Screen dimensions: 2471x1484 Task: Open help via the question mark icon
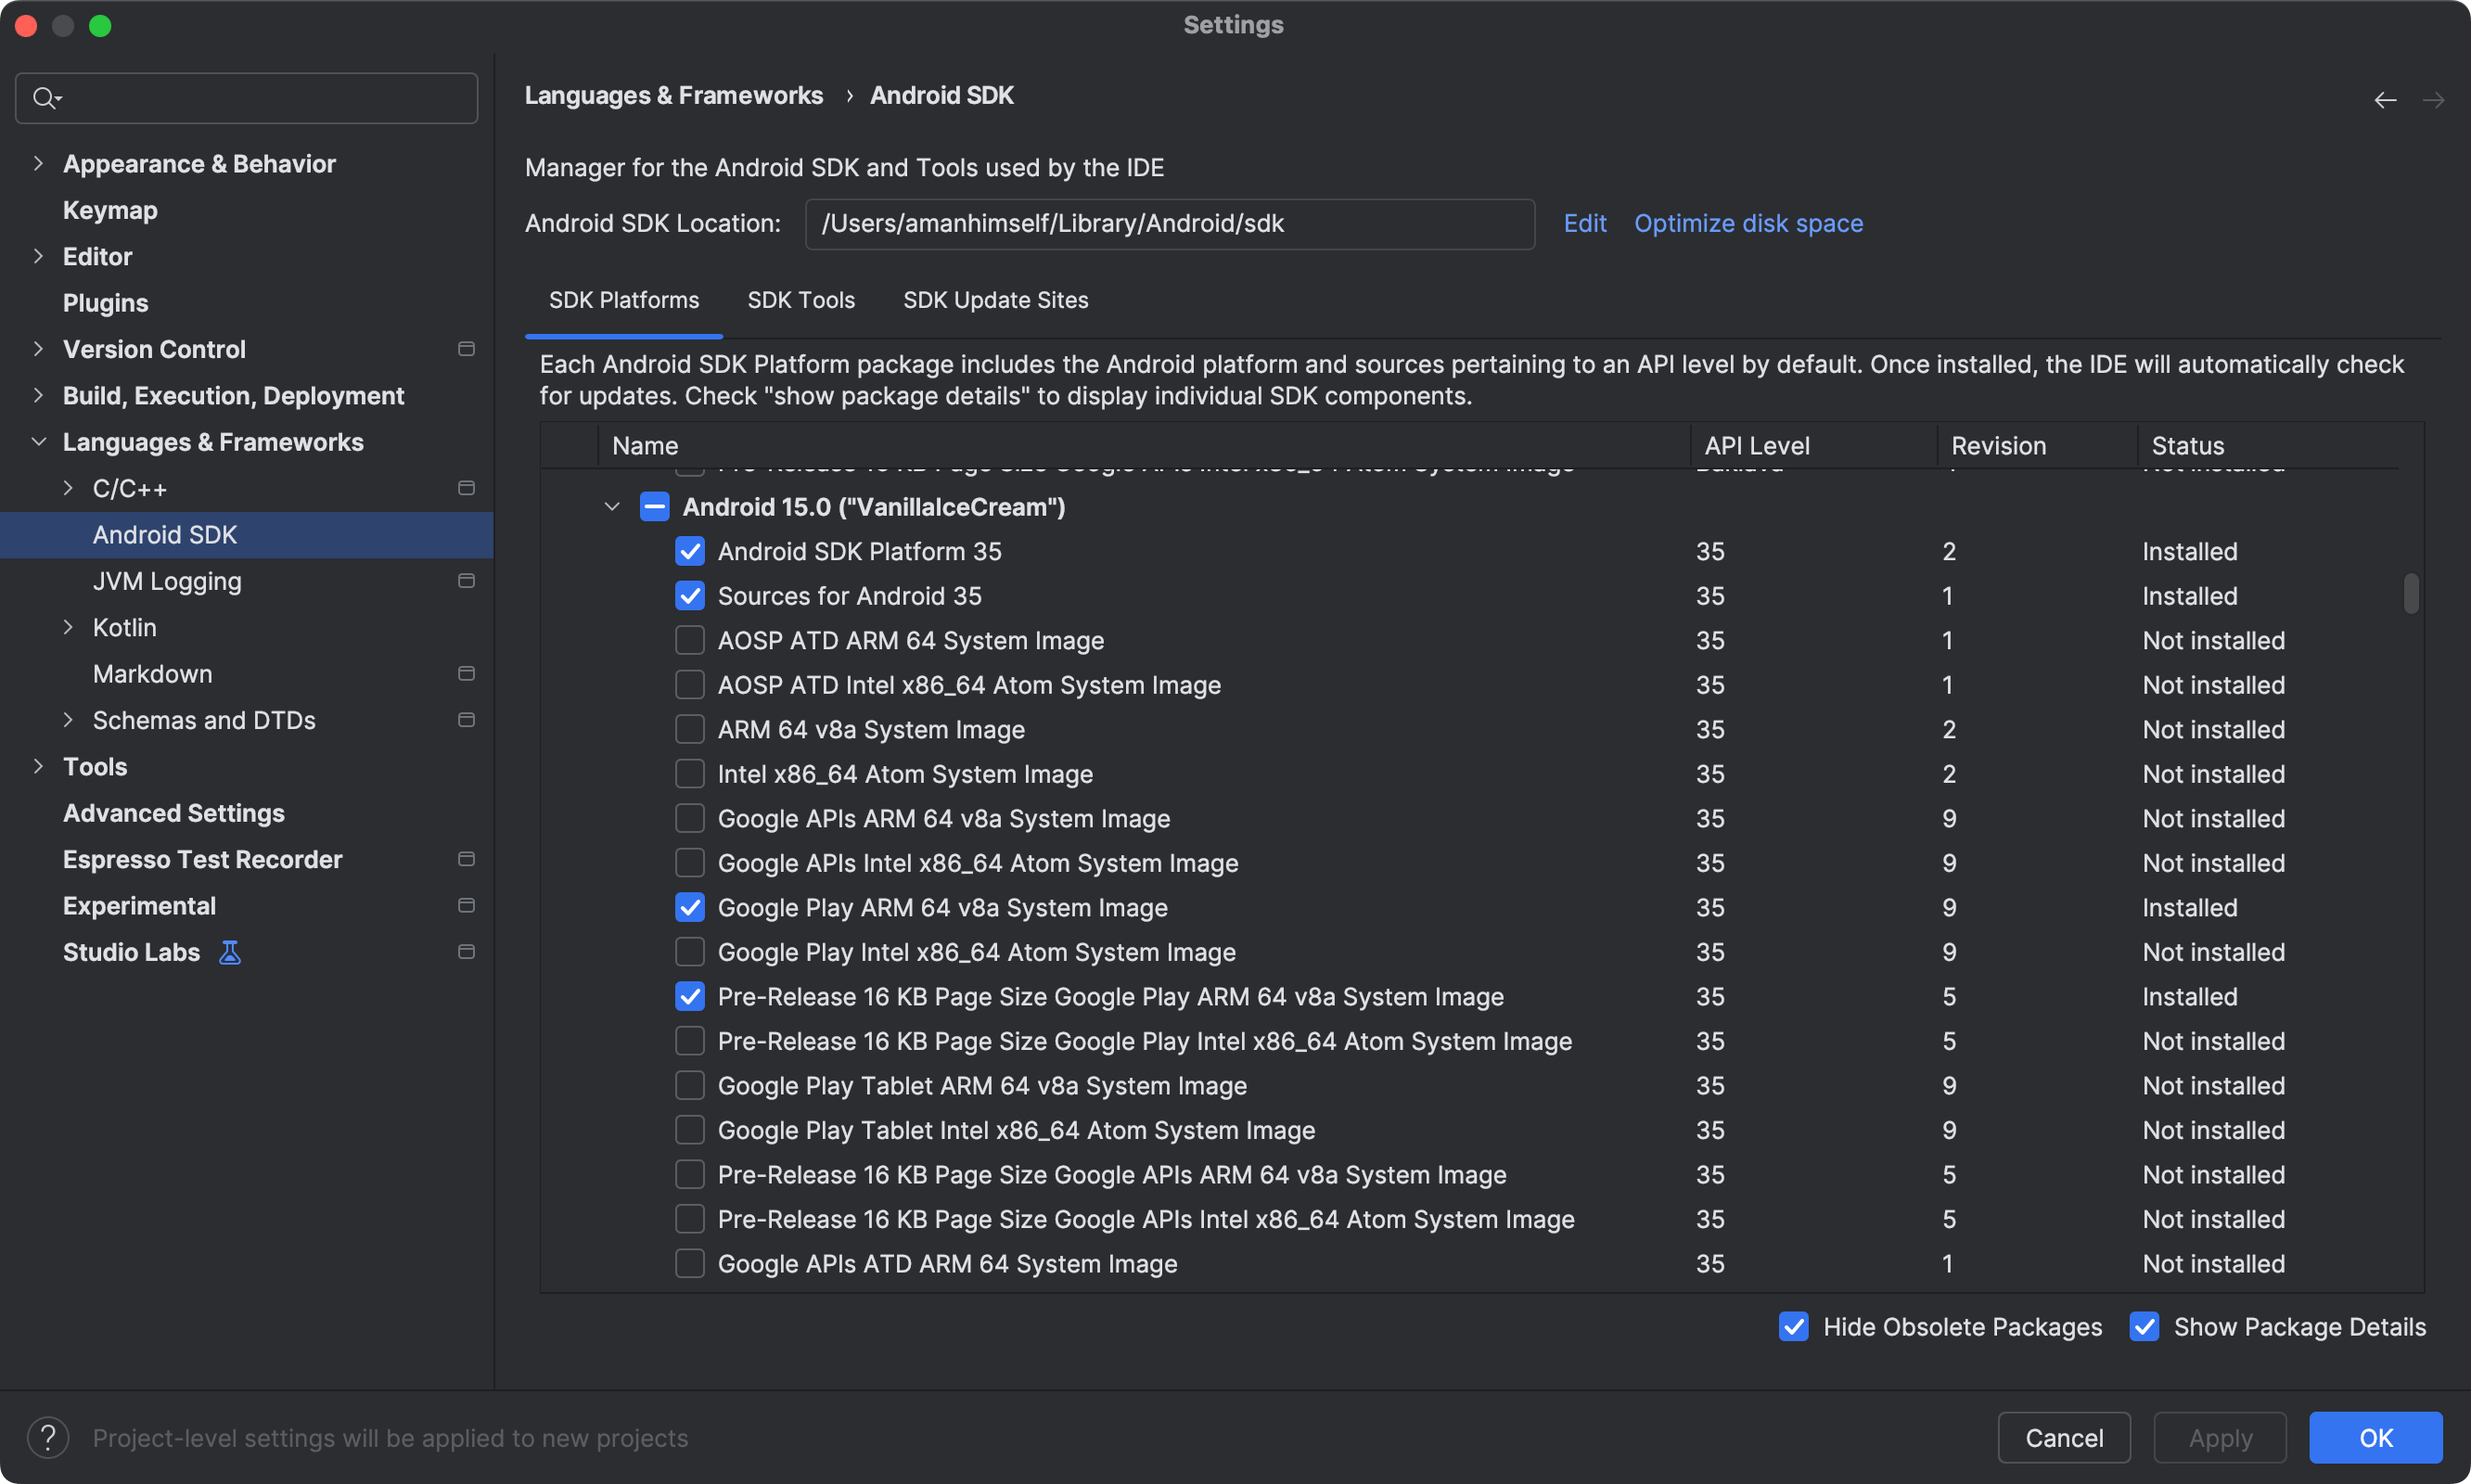(49, 1437)
